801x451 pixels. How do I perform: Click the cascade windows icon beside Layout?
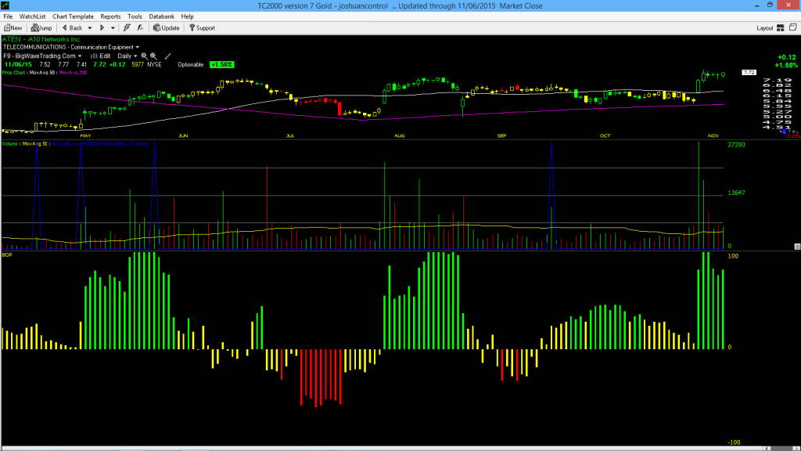pos(793,27)
